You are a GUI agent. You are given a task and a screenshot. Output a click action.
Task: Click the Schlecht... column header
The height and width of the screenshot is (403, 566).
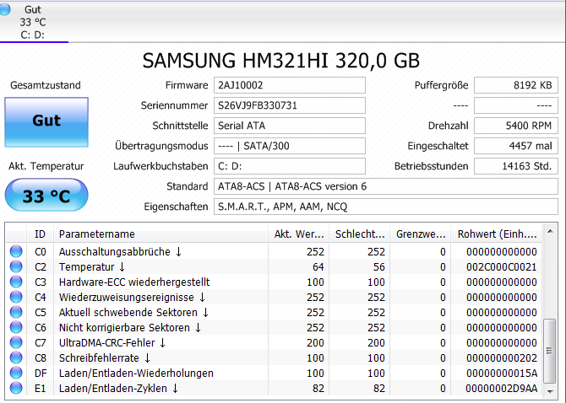[x=360, y=234]
